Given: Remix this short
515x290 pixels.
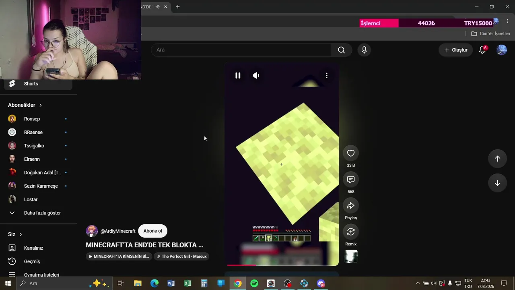Looking at the screenshot, I should pos(351,232).
